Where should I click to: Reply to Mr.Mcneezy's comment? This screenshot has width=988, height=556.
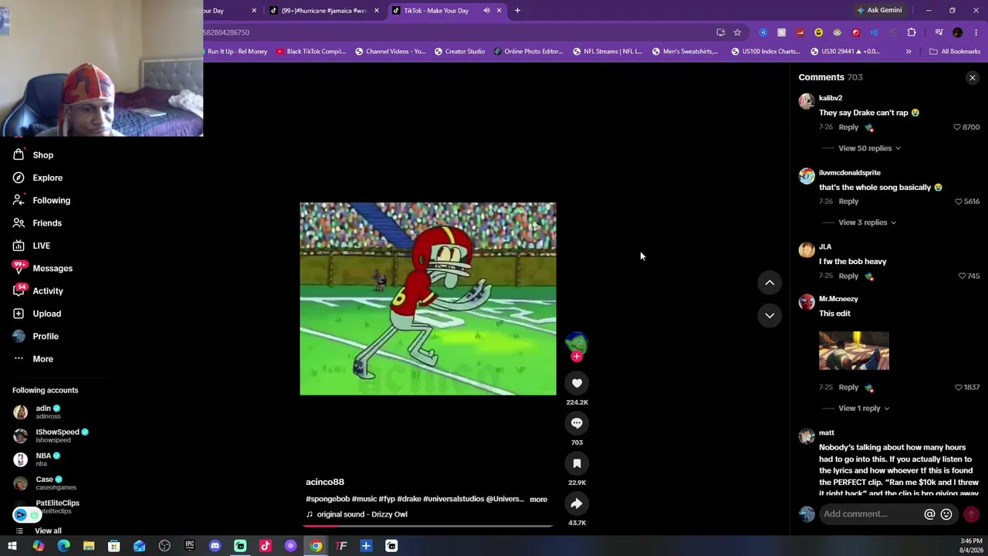tap(848, 388)
